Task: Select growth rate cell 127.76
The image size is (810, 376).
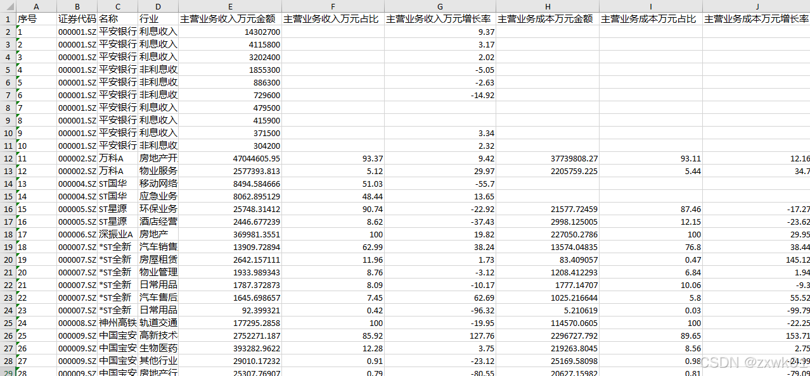Action: click(440, 335)
